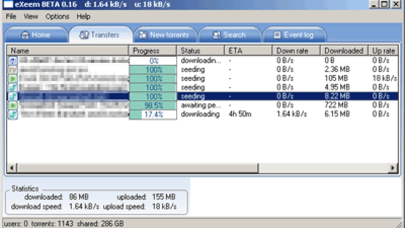Click the upload speed value in Statistics
Screen dimensions: 405x228
(164, 207)
